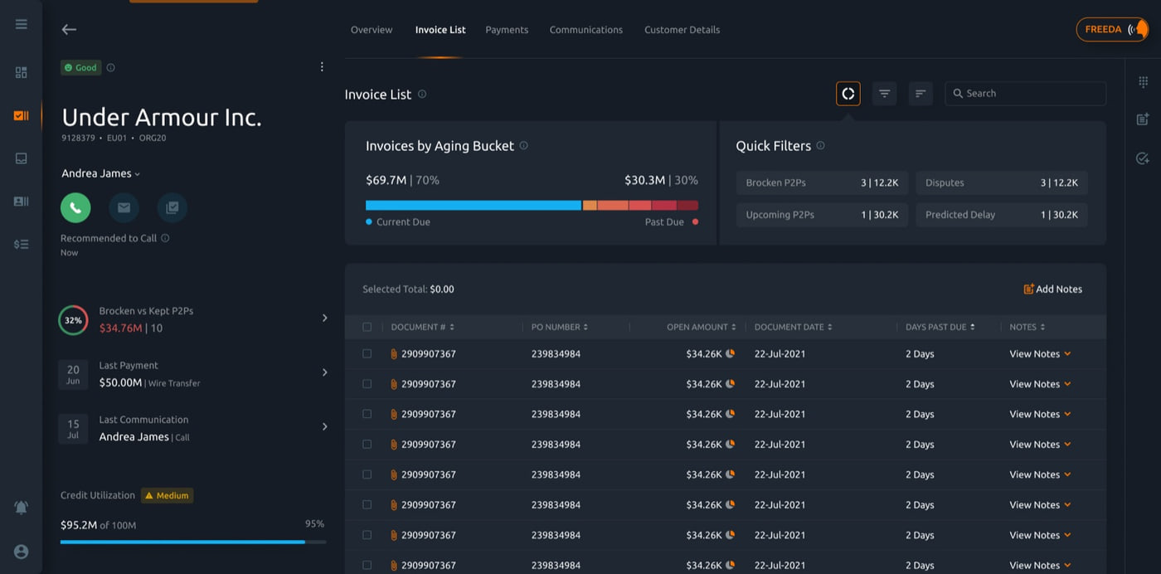Click info icon beside Invoice List heading

pos(422,95)
